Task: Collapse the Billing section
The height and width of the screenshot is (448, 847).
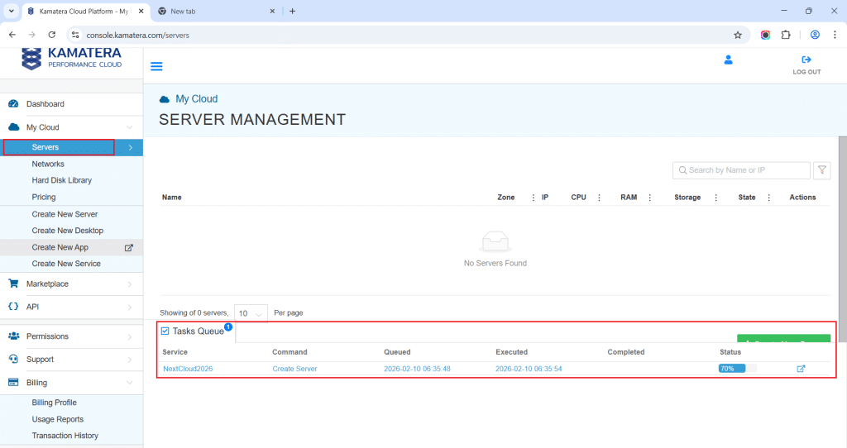Action: click(x=130, y=383)
